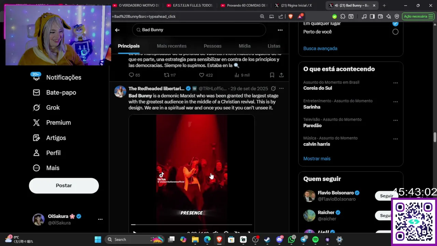Viewport: 437px width, 246px height.
Task: Switch to the Mídia tab
Action: click(244, 46)
